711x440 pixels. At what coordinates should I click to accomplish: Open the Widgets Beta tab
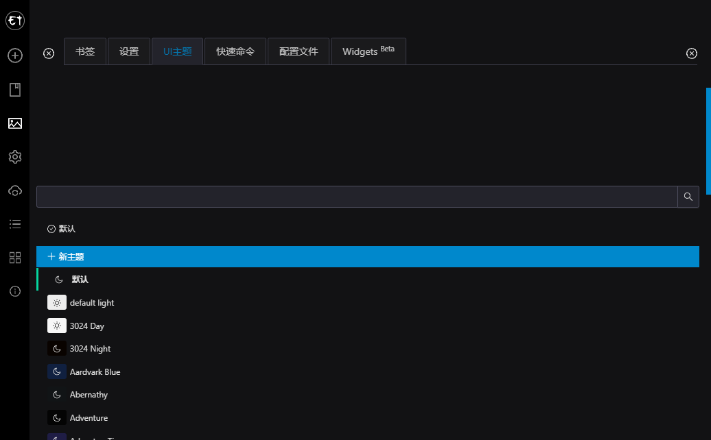tap(368, 51)
